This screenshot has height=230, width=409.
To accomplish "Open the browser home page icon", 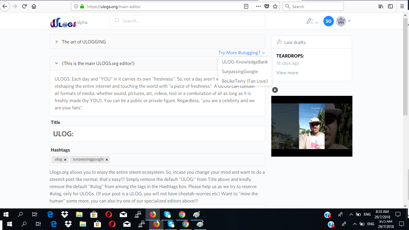I will click(x=34, y=6).
